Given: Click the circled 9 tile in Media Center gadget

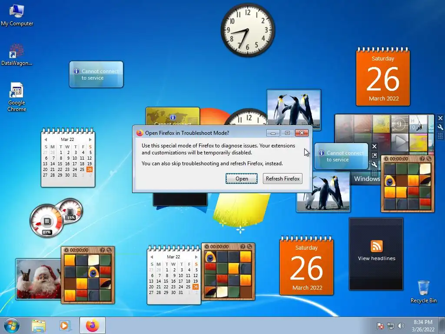Looking at the screenshot, I should pyautogui.click(x=400, y=124).
